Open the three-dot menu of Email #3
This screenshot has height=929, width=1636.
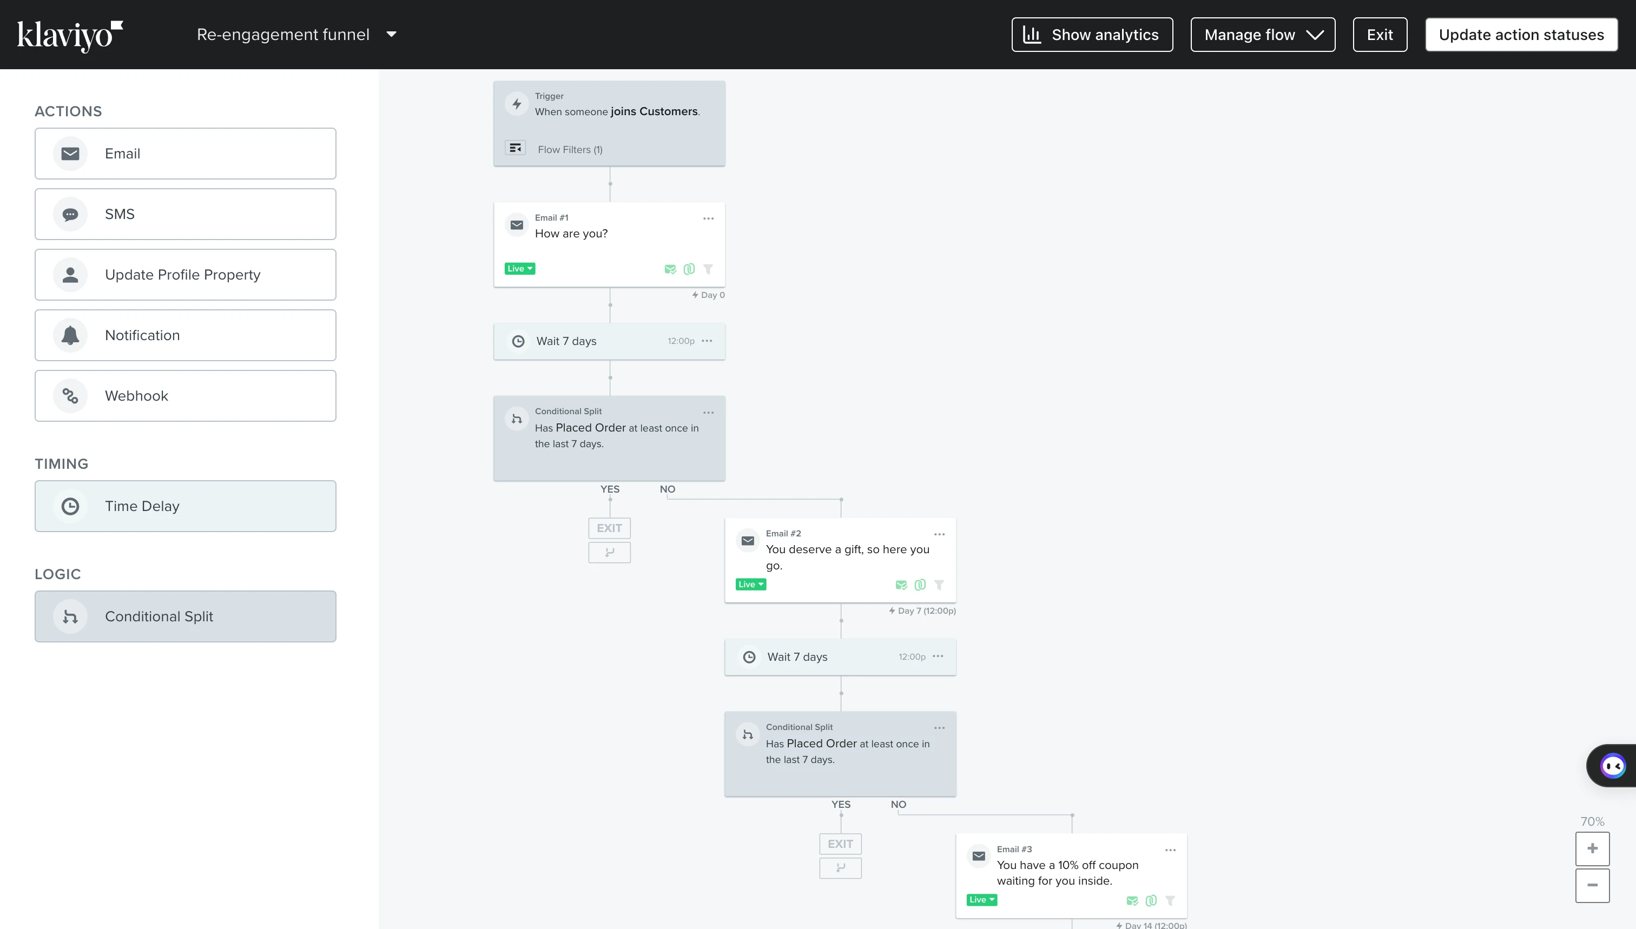coord(1171,851)
